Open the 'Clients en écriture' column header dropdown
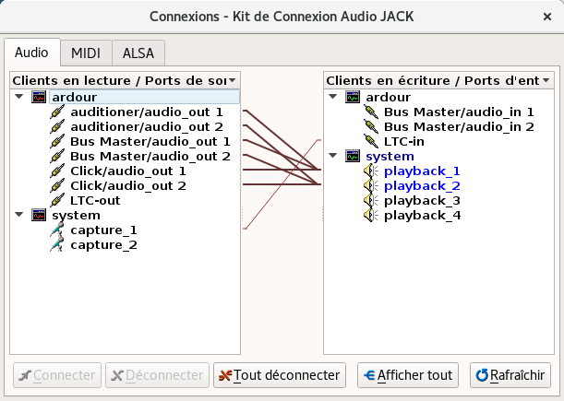Viewport: 564px width, 401px height. (546, 81)
